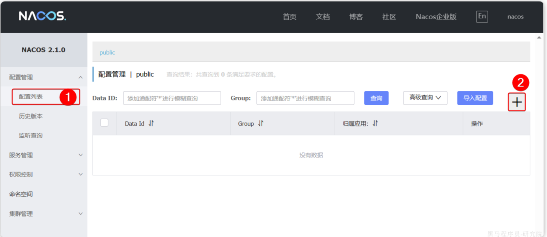Open 监听查询 in the sidebar
Image resolution: width=547 pixels, height=237 pixels.
click(x=31, y=135)
